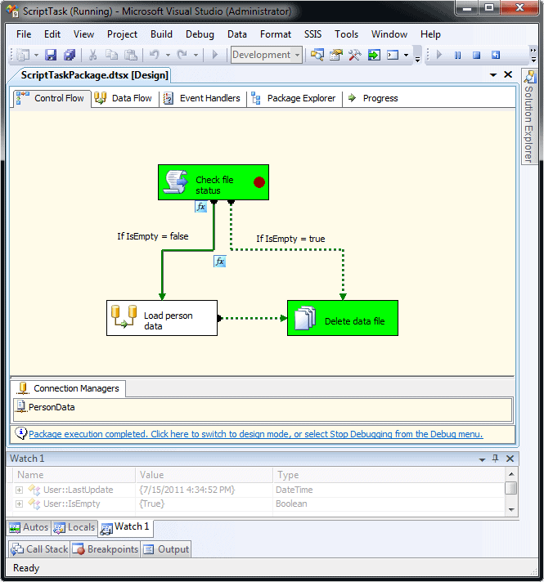544x582 pixels.
Task: Open the Properties Window toolbar icon
Action: tap(336, 55)
